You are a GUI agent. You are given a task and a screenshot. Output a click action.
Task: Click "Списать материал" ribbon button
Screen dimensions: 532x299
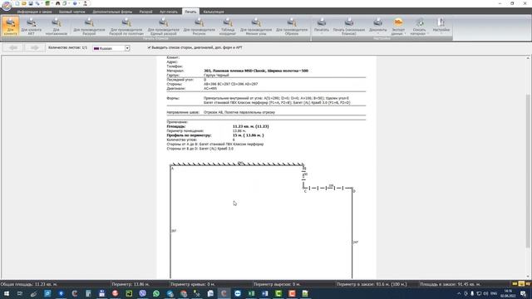click(419, 26)
